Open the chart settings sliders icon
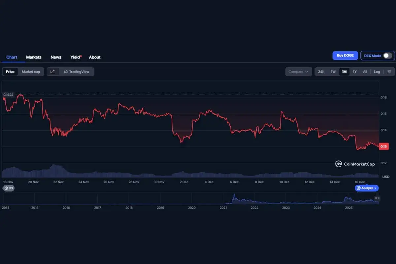The height and width of the screenshot is (264, 396). click(389, 72)
